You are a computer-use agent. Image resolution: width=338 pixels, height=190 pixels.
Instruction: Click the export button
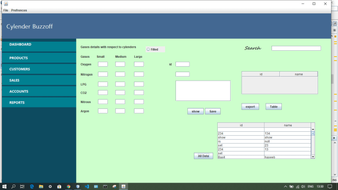pyautogui.click(x=250, y=106)
